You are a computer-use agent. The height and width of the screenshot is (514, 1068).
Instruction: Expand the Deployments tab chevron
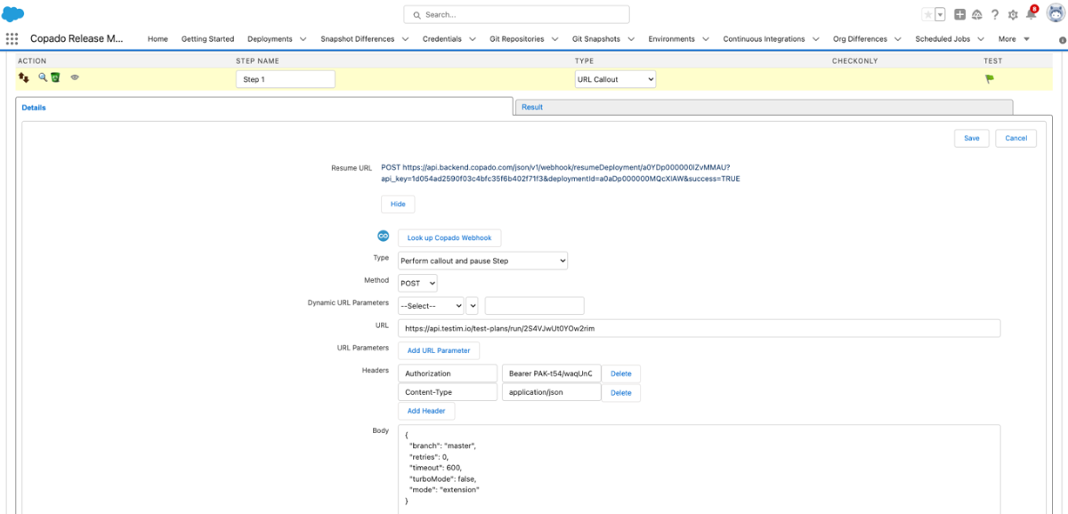pyautogui.click(x=303, y=39)
